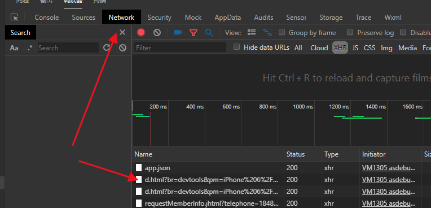Viewport: 431px width, 208px height.
Task: Enable the Group by frame checkbox
Action: click(282, 32)
